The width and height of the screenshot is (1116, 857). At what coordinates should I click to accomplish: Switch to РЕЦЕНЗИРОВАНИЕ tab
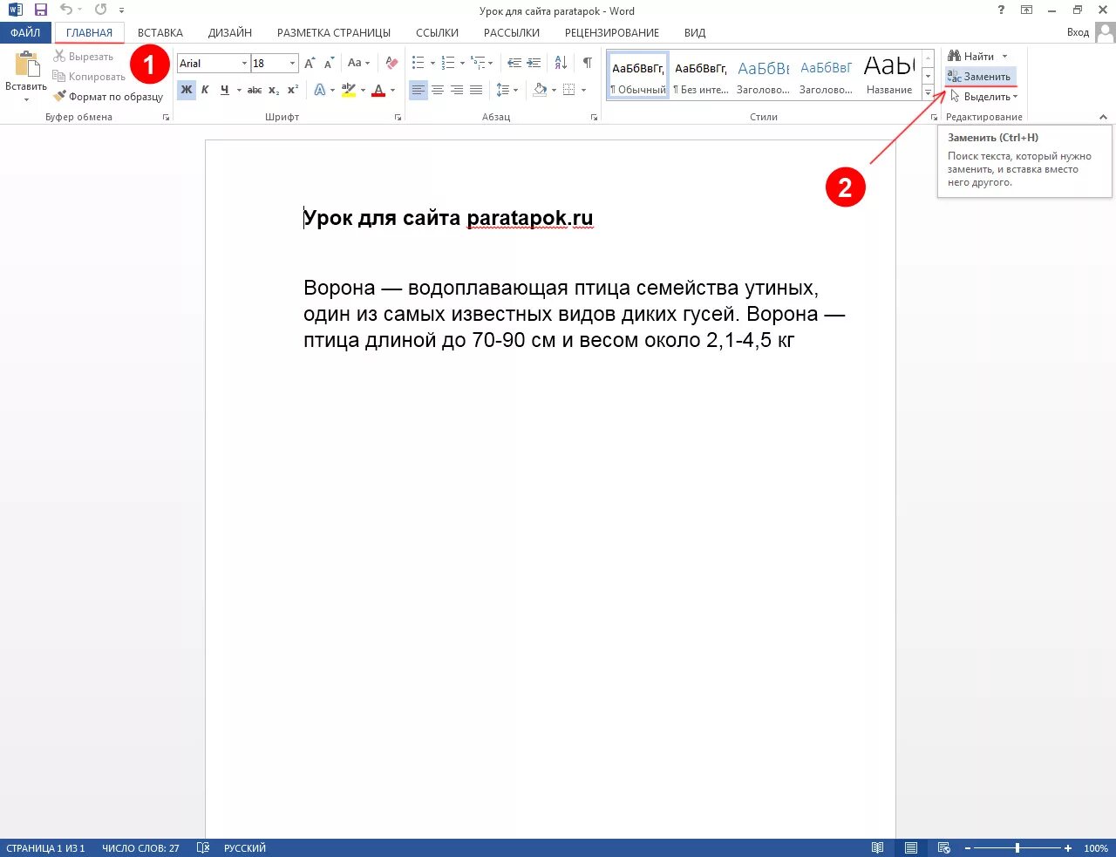pos(612,32)
